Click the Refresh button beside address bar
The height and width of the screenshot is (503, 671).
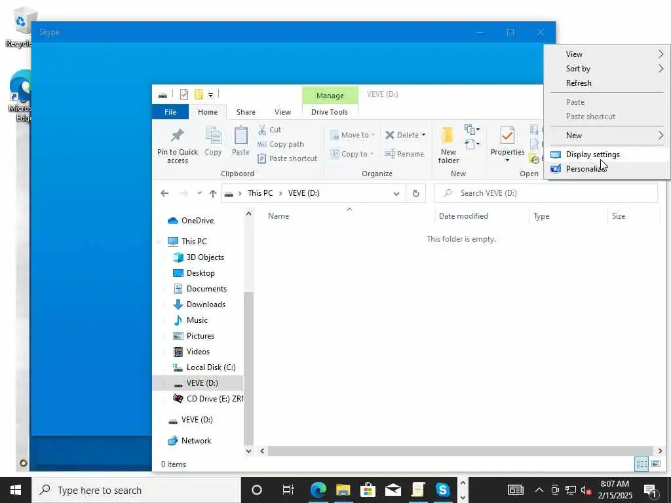pos(415,193)
